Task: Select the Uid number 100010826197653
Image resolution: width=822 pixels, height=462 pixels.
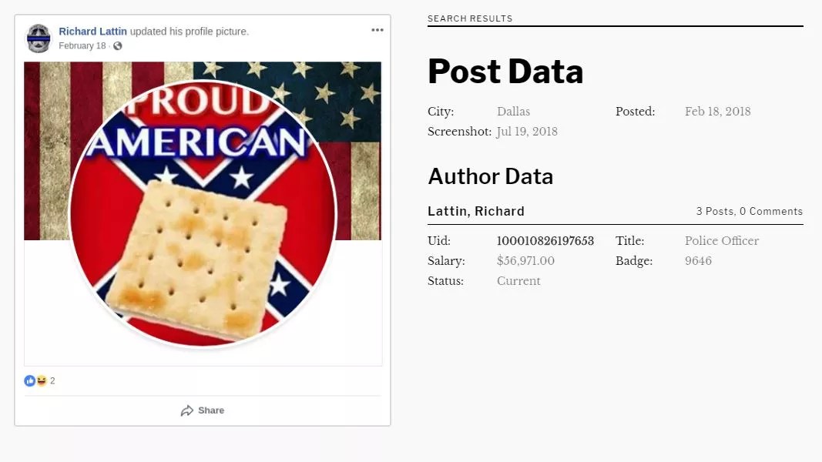Action: (545, 241)
